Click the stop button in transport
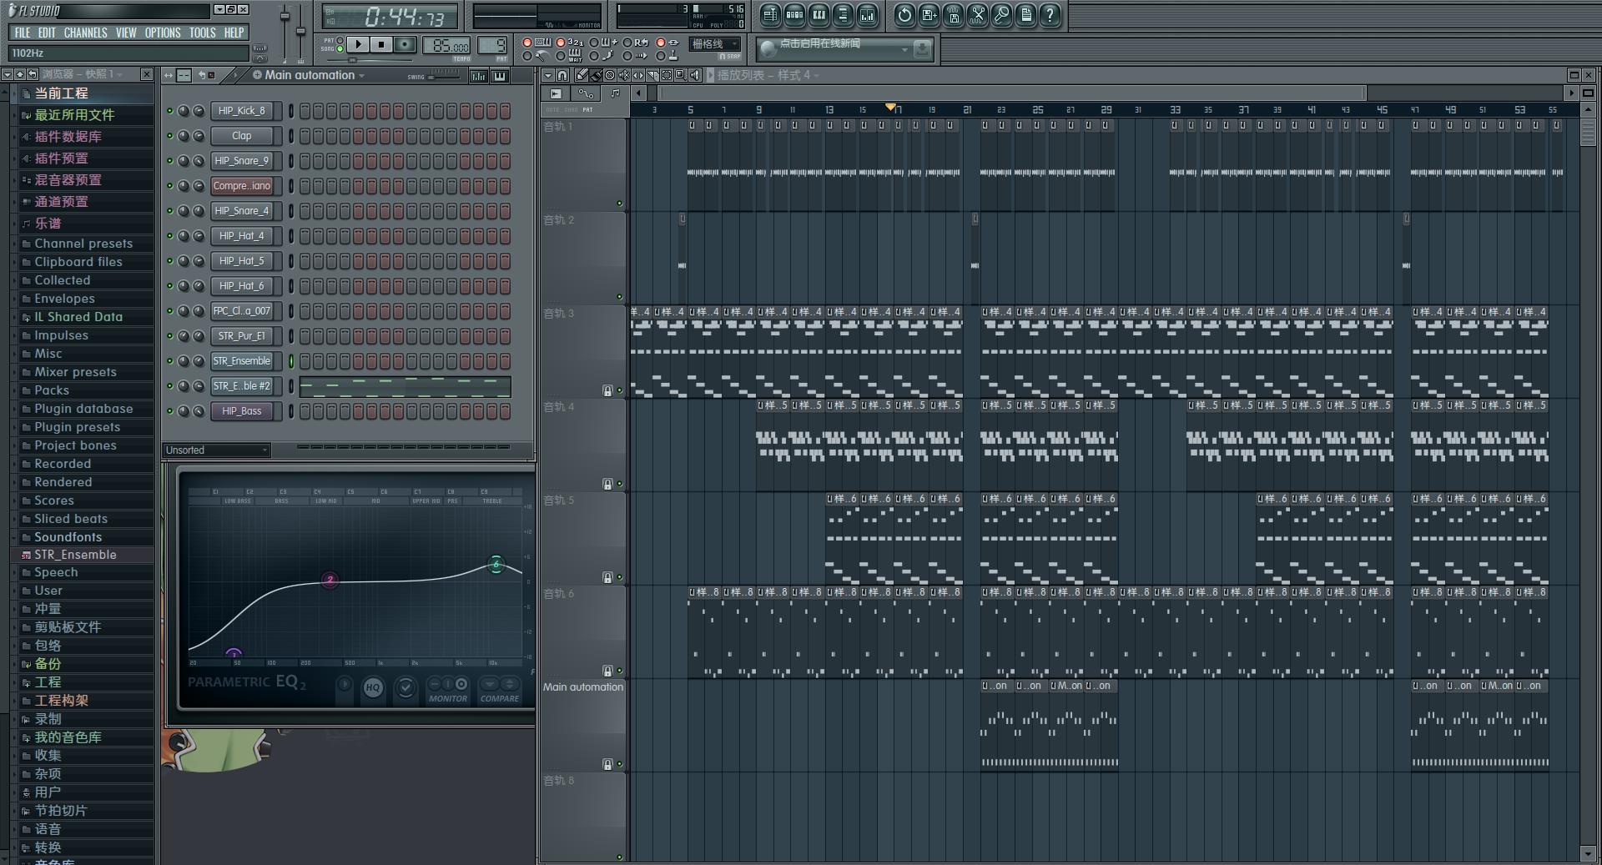1602x865 pixels. coord(381,44)
